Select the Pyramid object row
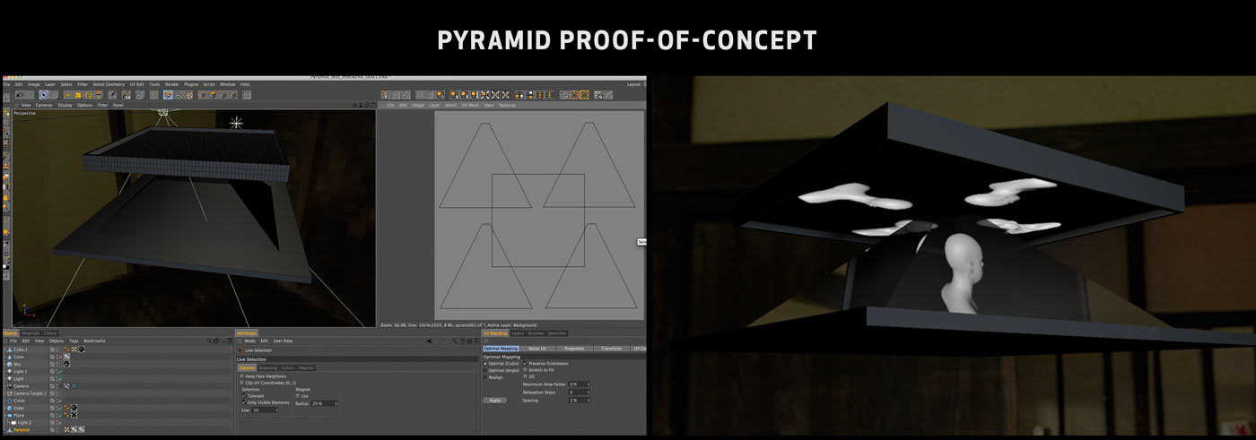 (117, 430)
